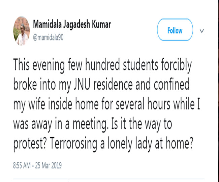Viewport: 219px width, 182px height.
Task: Select the tweet's first line starting 'This evening'
Action: coord(102,65)
